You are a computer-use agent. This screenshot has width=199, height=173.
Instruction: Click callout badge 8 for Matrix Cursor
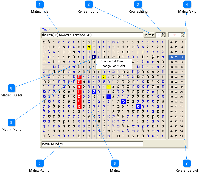(x=11, y=88)
